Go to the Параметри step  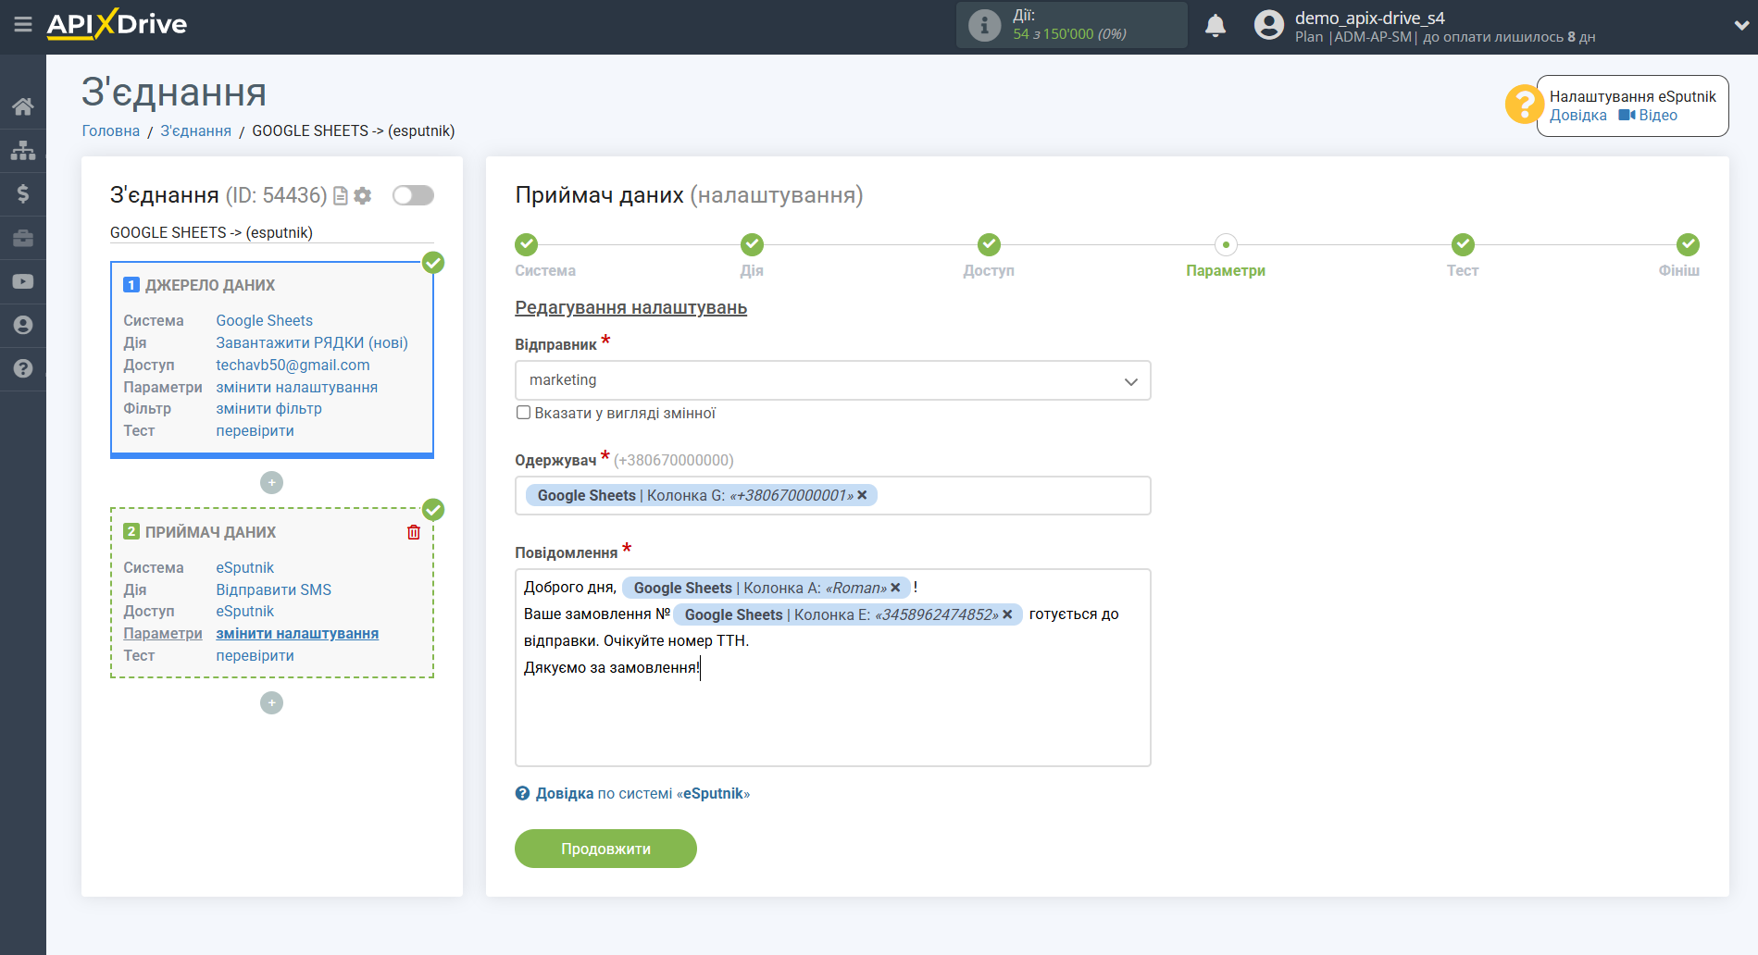tap(1226, 244)
